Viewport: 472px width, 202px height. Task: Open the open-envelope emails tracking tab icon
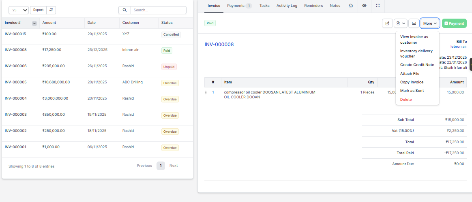pos(350,6)
